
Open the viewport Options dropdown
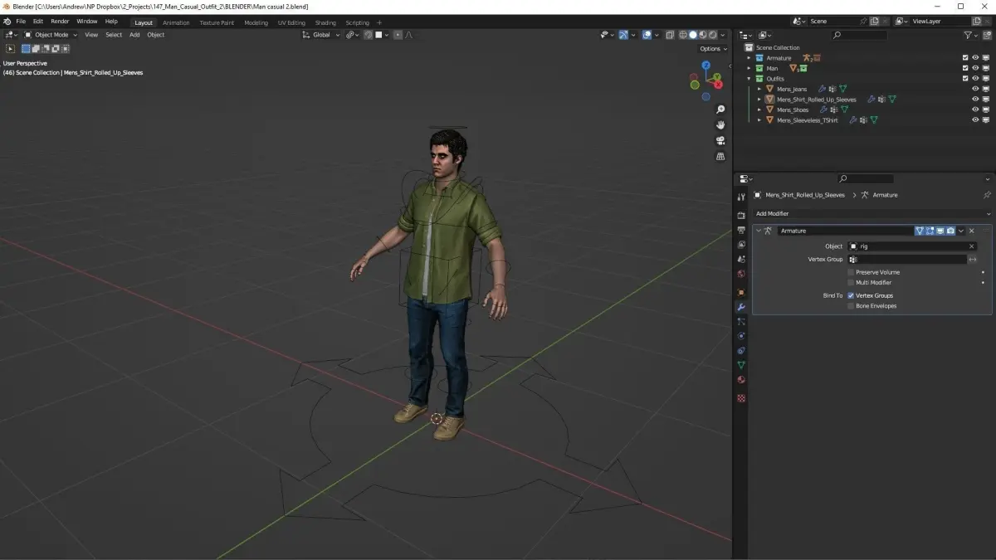click(x=713, y=49)
